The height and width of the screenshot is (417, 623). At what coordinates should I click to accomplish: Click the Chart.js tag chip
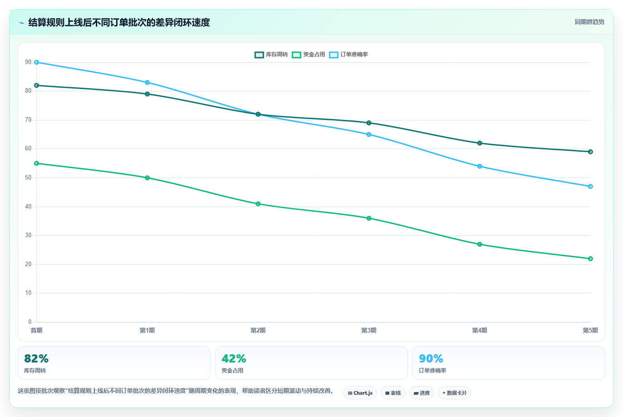click(360, 393)
